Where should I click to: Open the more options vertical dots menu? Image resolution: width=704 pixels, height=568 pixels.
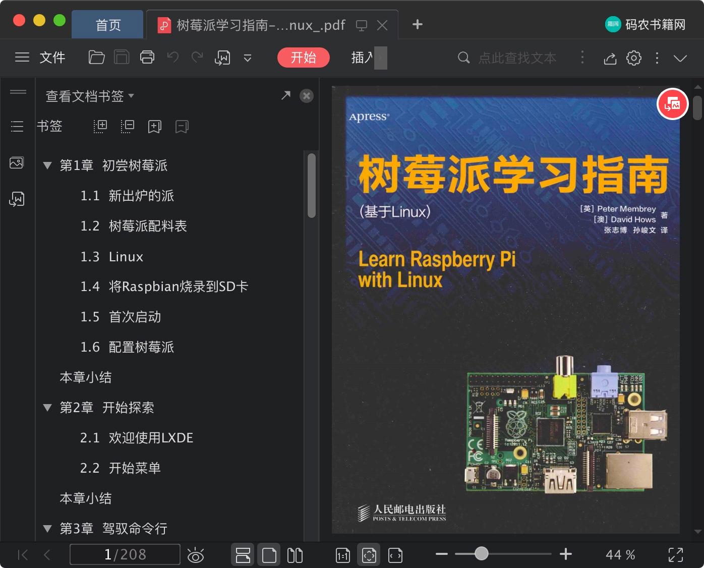(657, 58)
